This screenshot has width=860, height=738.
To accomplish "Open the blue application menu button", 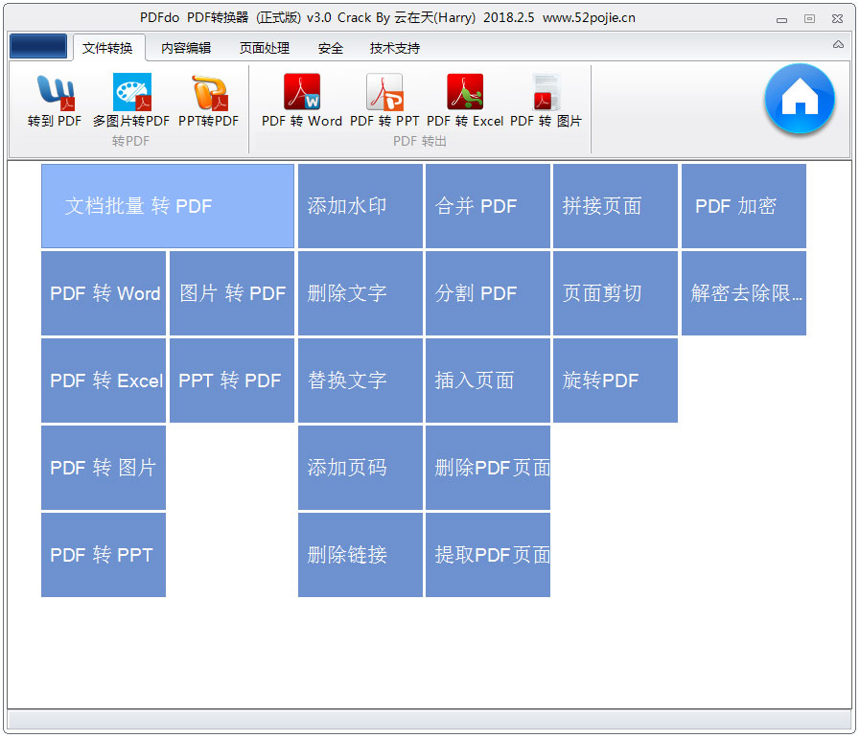I will [37, 45].
